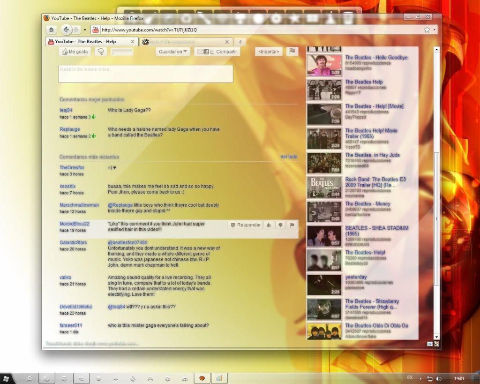
Task: Open a new tab with plus button
Action: (x=240, y=42)
